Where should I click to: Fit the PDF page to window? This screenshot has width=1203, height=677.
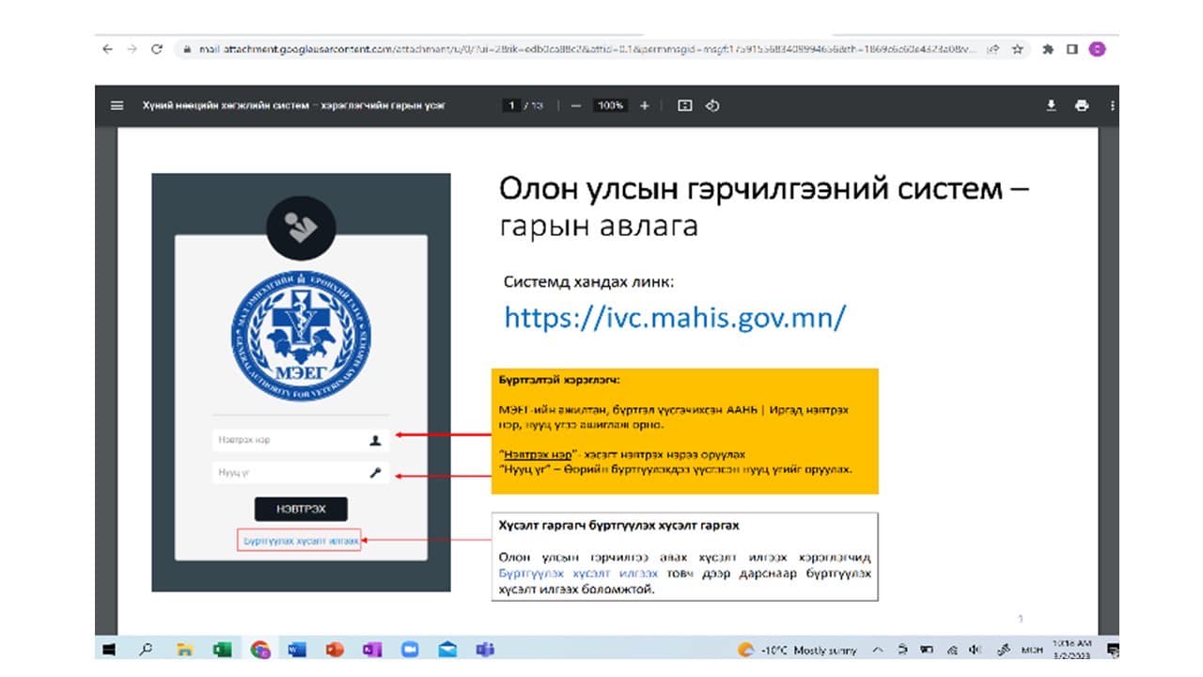[x=685, y=105]
